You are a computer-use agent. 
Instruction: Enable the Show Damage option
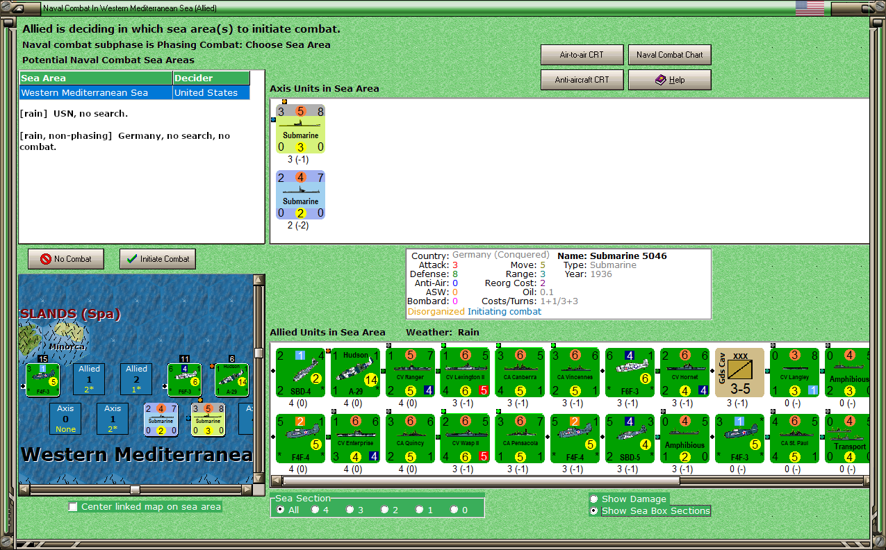(628, 499)
